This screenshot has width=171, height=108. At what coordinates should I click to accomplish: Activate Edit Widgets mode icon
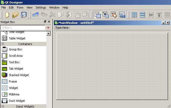(x=97, y=15)
